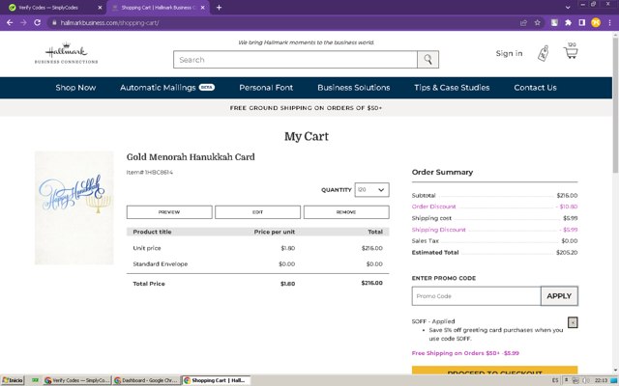Image resolution: width=619 pixels, height=386 pixels.
Task: Open Contact Us page
Action: [x=535, y=88]
